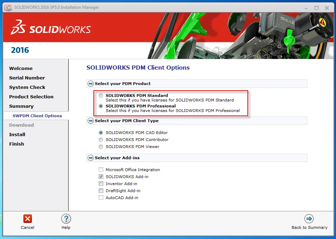Viewport: 336px width, 239px height.
Task: Close the Installation Manager window
Action: point(327,8)
